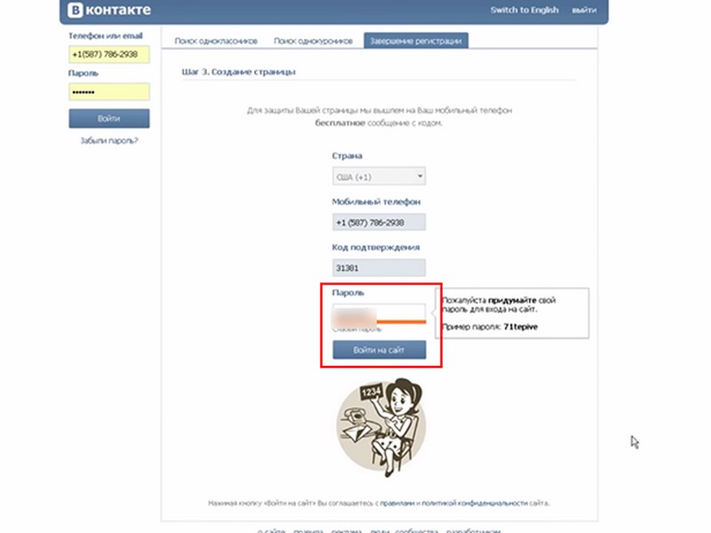Viewport: 711px width, 533px height.
Task: Click Телефон или email sidebar field
Action: tap(109, 54)
